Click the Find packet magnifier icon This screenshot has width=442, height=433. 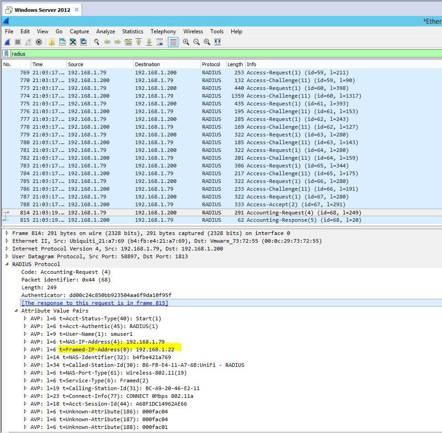pyautogui.click(x=97, y=42)
